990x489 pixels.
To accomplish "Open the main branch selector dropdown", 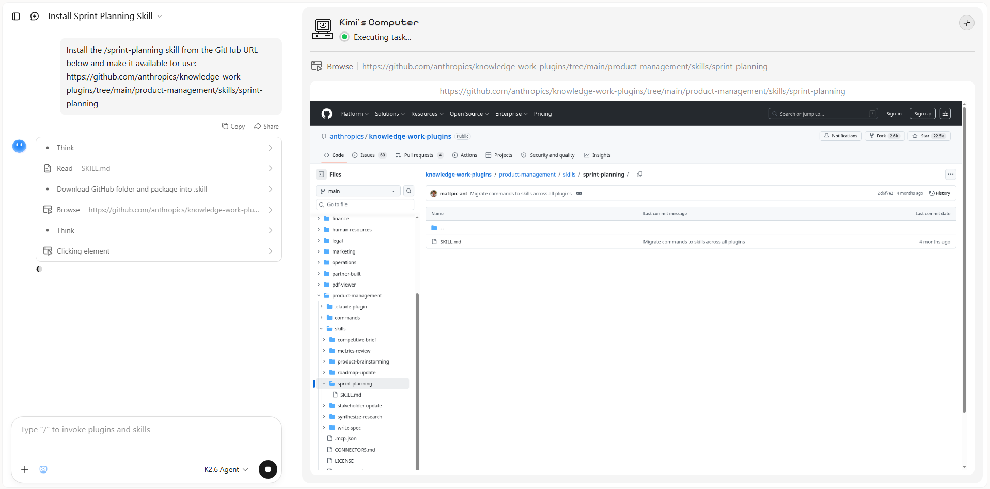I will point(358,191).
